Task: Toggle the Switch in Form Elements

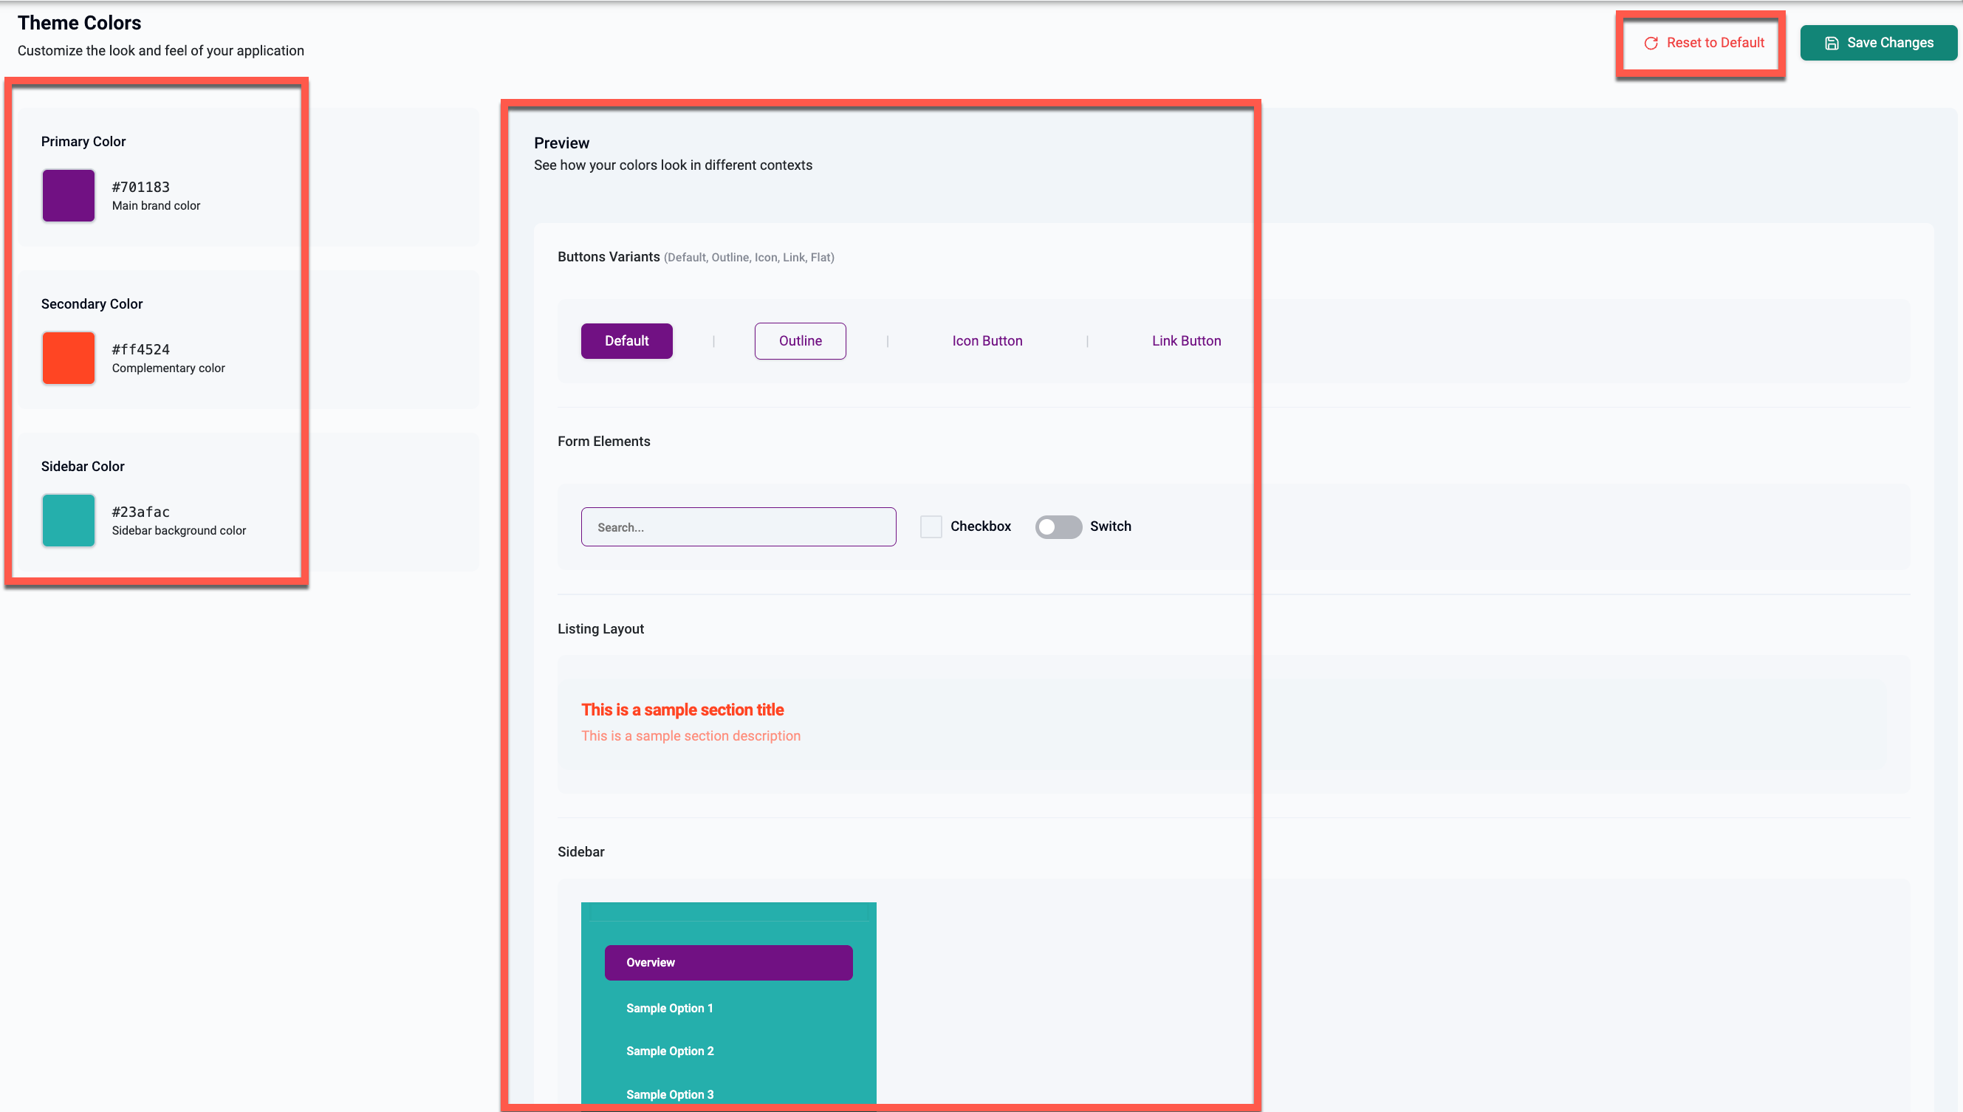Action: click(1058, 526)
